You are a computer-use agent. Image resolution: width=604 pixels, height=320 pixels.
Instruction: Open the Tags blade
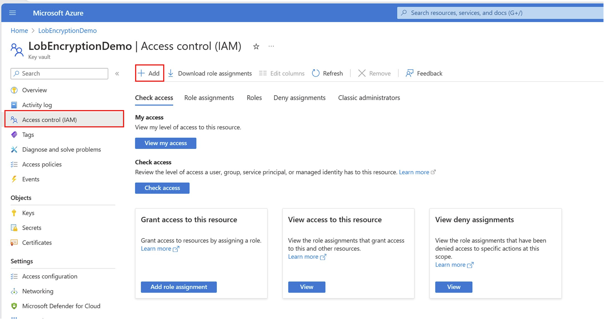point(28,135)
